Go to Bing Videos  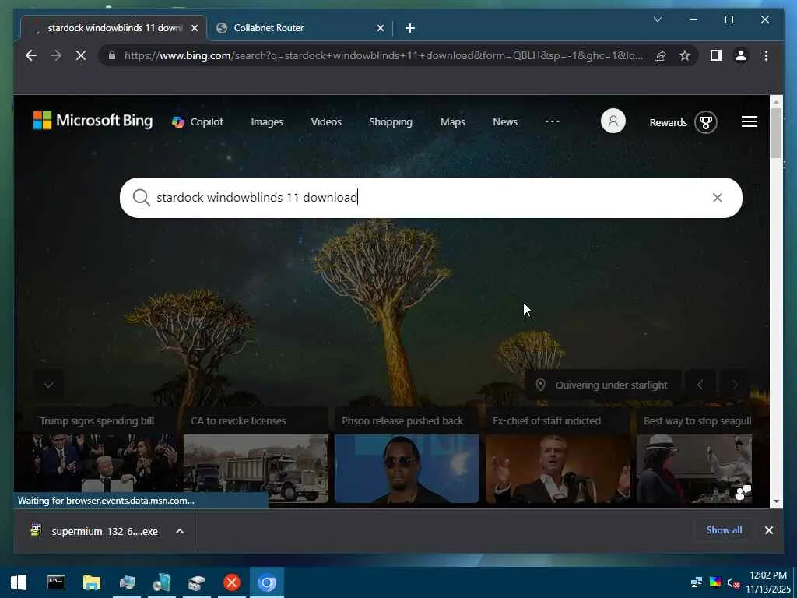tap(326, 122)
